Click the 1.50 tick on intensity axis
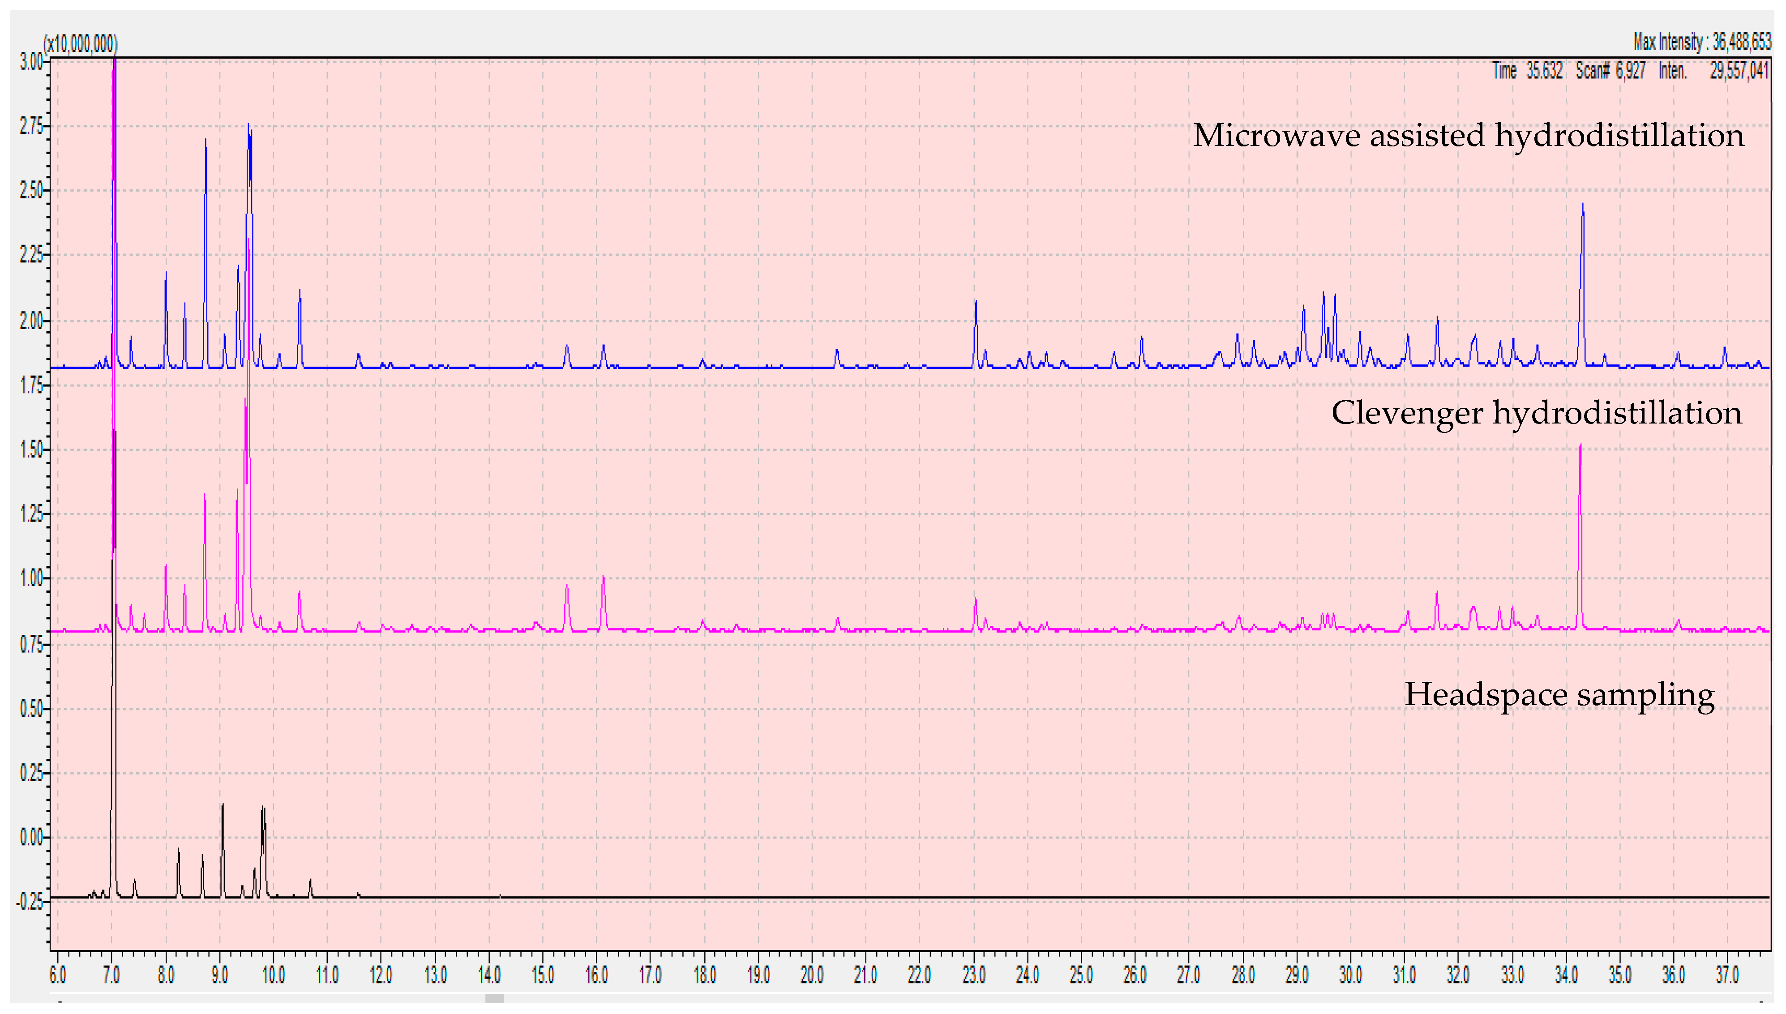 pos(31,449)
